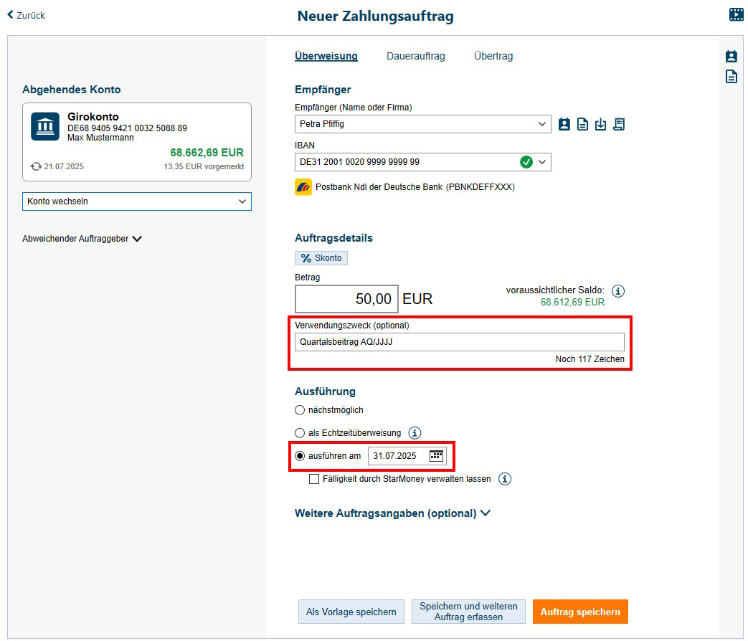Select the 'nächstmöglich' radio option
The image size is (748, 641).
[300, 410]
